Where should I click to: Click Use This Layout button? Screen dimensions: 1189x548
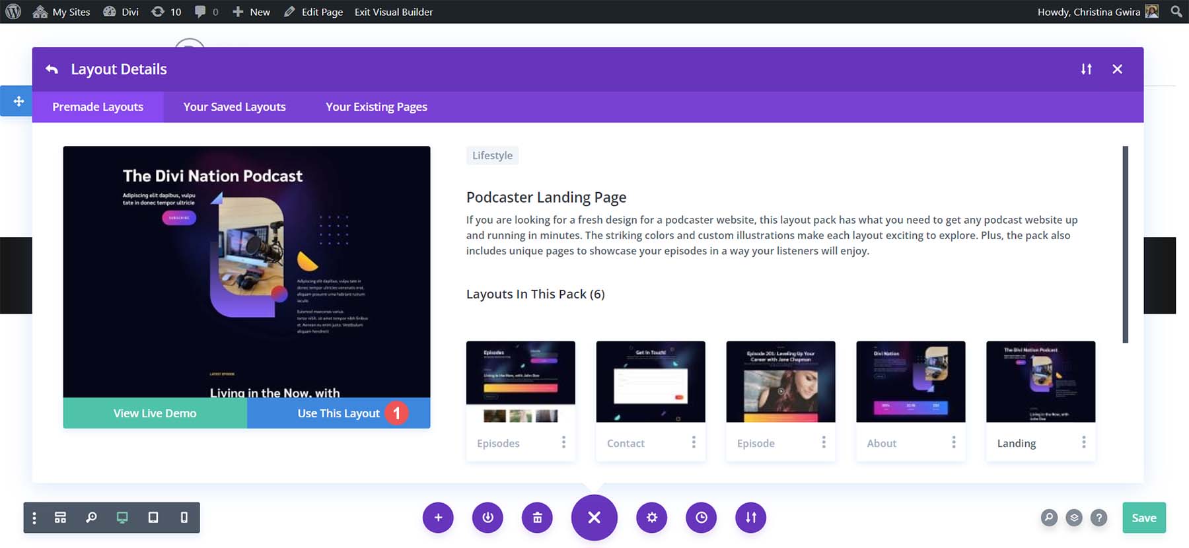click(x=338, y=413)
